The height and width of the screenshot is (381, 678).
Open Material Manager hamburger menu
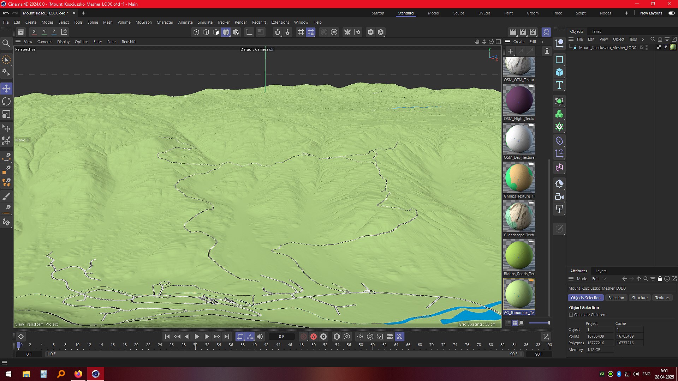pos(507,42)
